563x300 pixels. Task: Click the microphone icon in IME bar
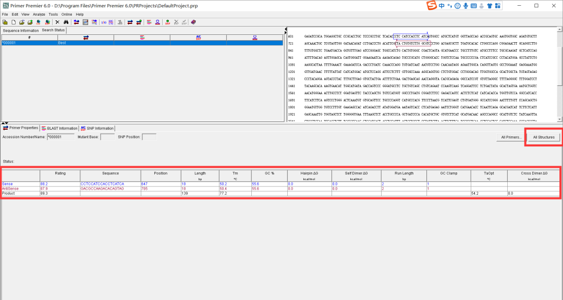tap(466, 6)
